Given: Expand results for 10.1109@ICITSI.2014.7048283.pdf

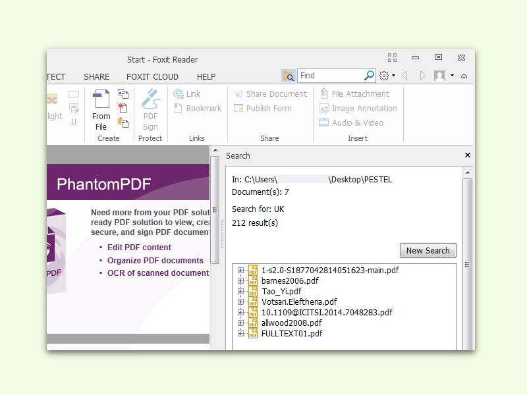Looking at the screenshot, I should click(240, 312).
